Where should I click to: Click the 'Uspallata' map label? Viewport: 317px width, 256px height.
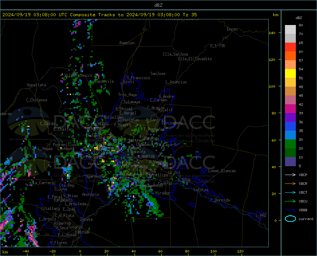(x=36, y=85)
